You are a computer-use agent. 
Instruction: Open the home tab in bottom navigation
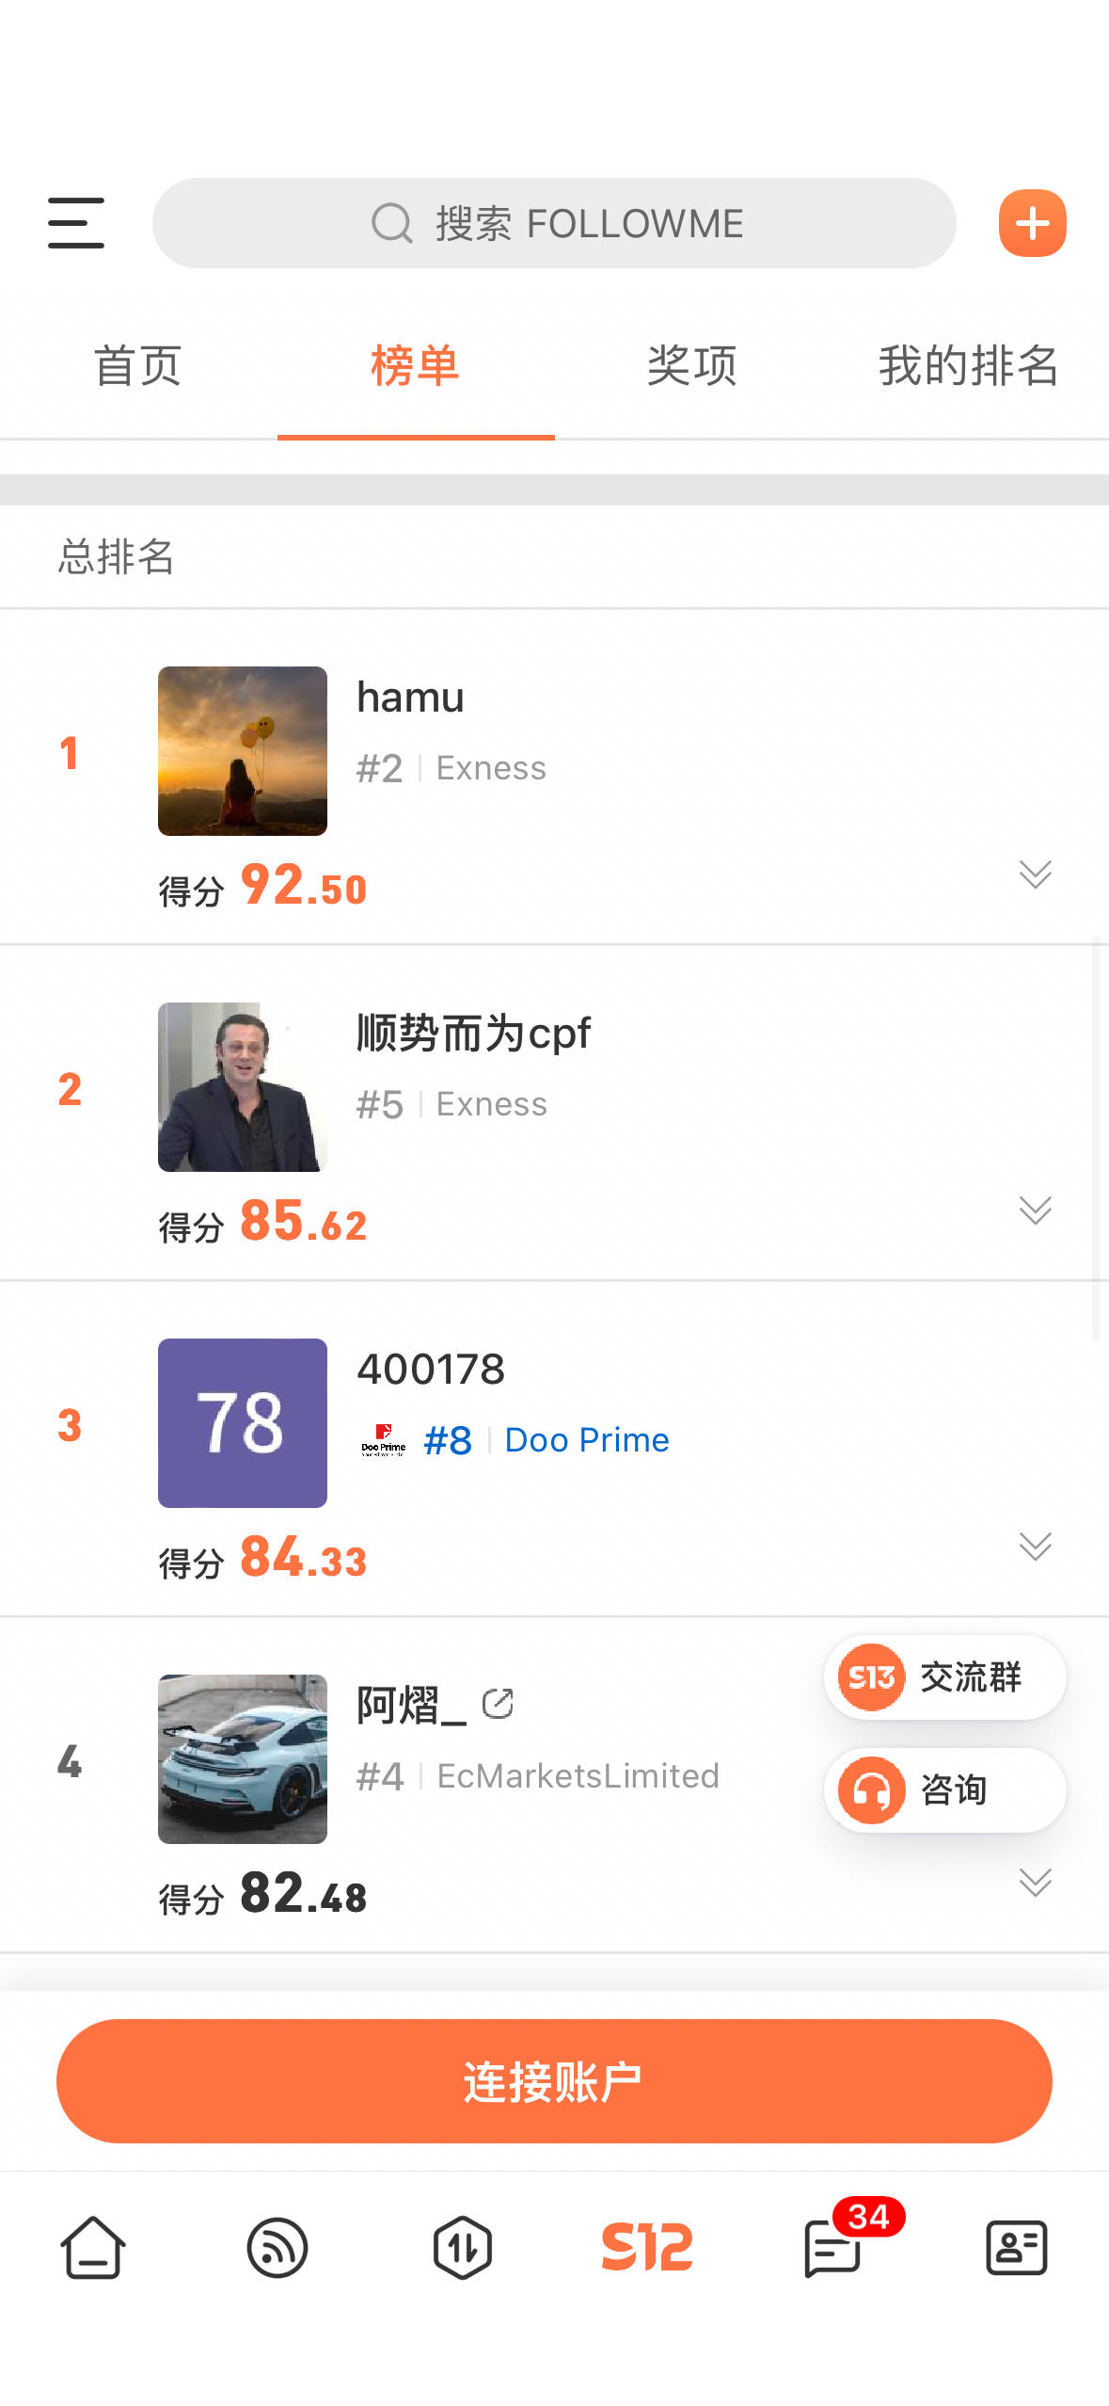click(x=93, y=2247)
